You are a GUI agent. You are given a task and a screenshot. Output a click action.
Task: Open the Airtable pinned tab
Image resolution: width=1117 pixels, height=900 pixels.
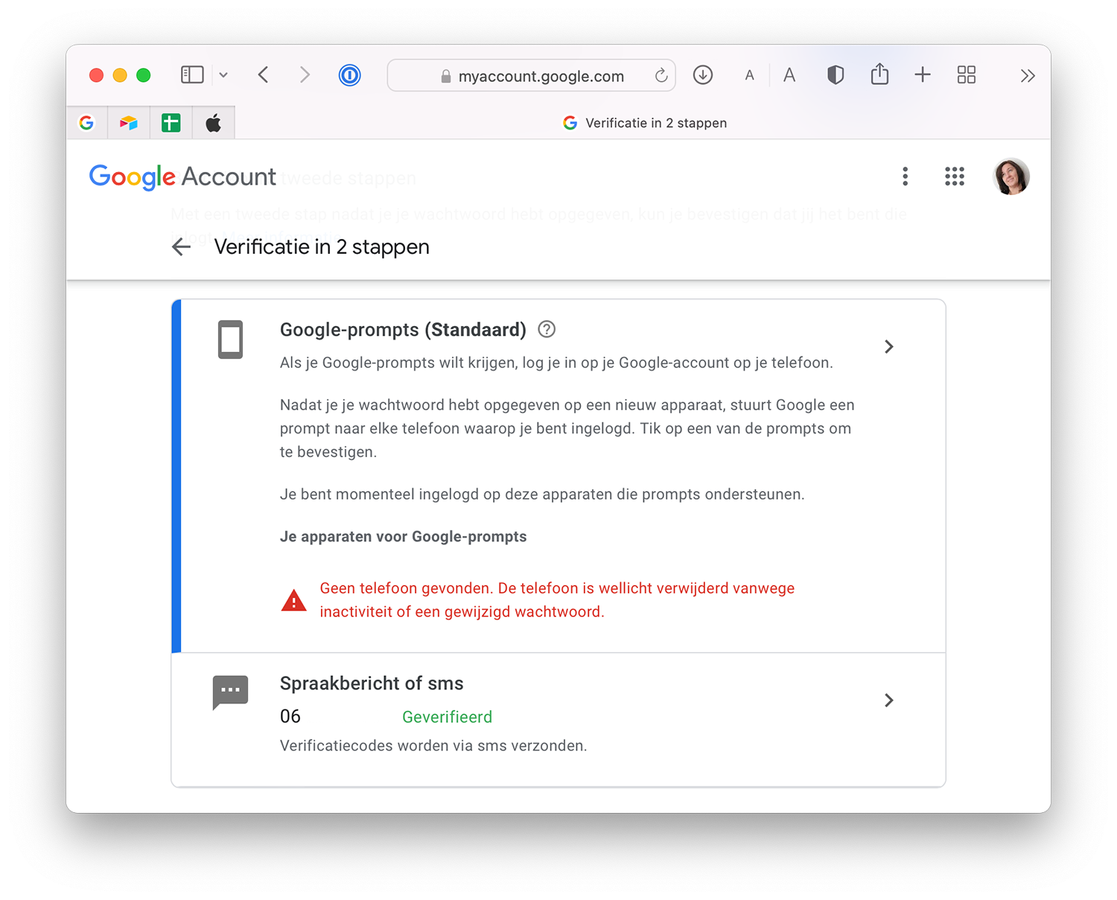point(129,123)
